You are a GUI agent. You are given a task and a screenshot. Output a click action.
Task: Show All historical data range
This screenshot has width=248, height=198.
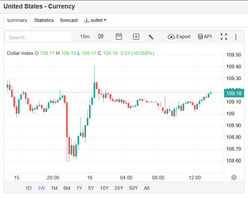click(147, 188)
